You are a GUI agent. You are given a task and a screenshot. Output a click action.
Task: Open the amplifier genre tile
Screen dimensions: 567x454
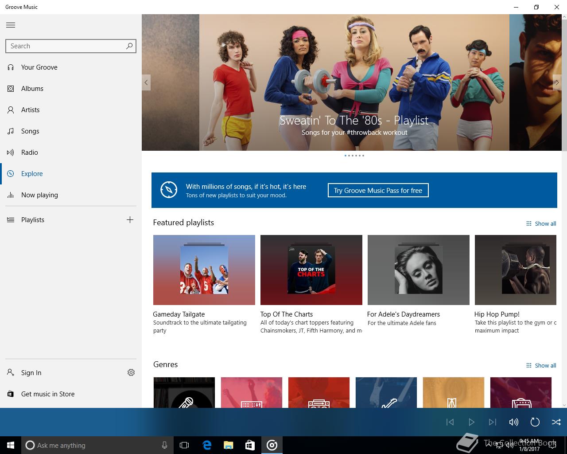click(x=521, y=392)
